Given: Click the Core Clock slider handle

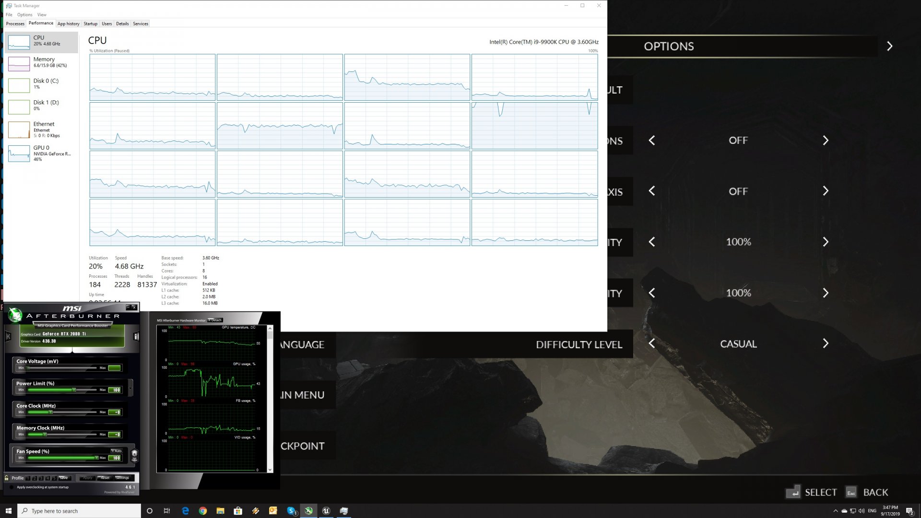Looking at the screenshot, I should [51, 412].
